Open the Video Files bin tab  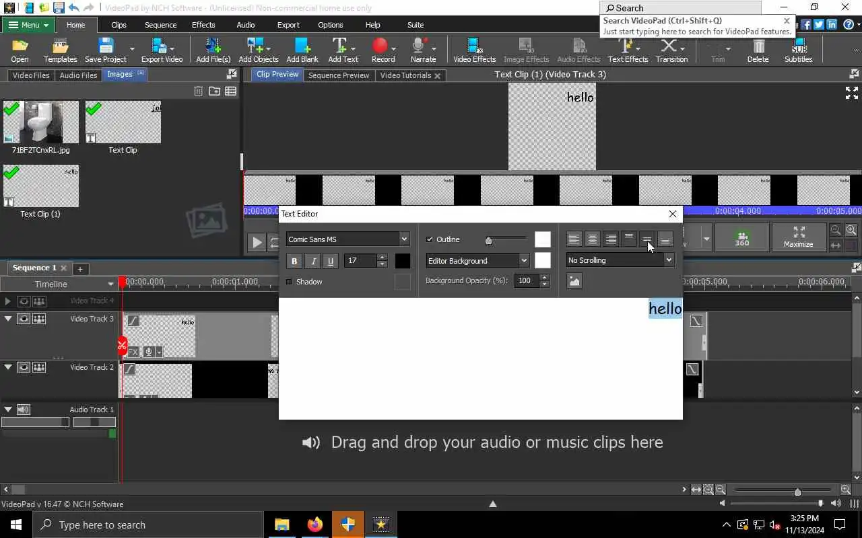tap(31, 75)
